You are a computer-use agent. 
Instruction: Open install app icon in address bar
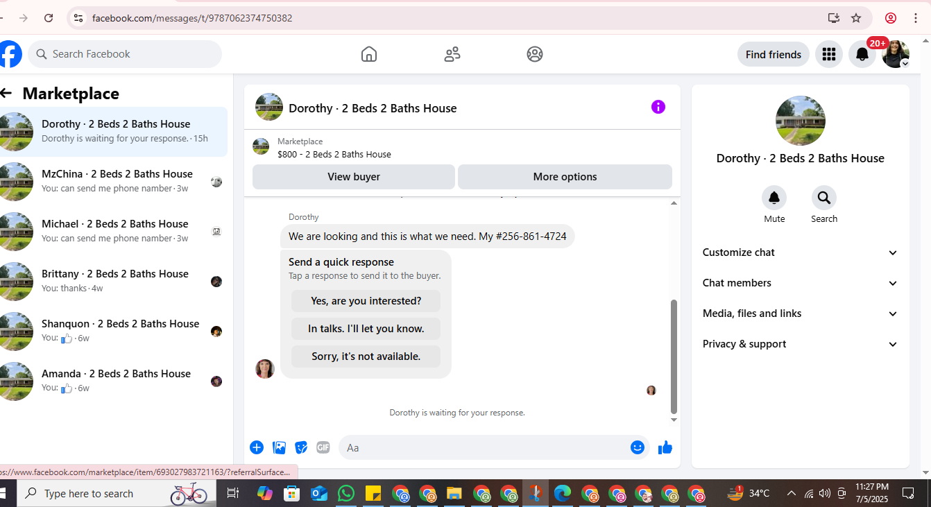[834, 18]
